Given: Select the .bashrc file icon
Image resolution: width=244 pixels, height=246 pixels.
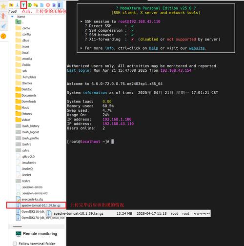Looking at the screenshot, I should 18,144.
